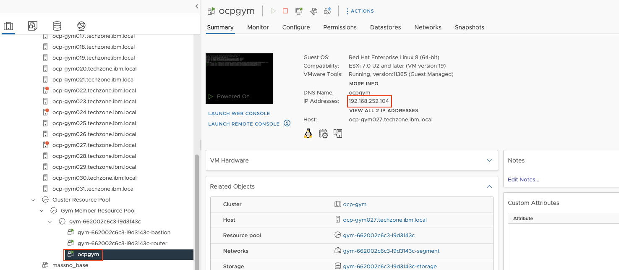This screenshot has height=270, width=619.
Task: Click MORE INFO under VMware Tools
Action: point(363,84)
